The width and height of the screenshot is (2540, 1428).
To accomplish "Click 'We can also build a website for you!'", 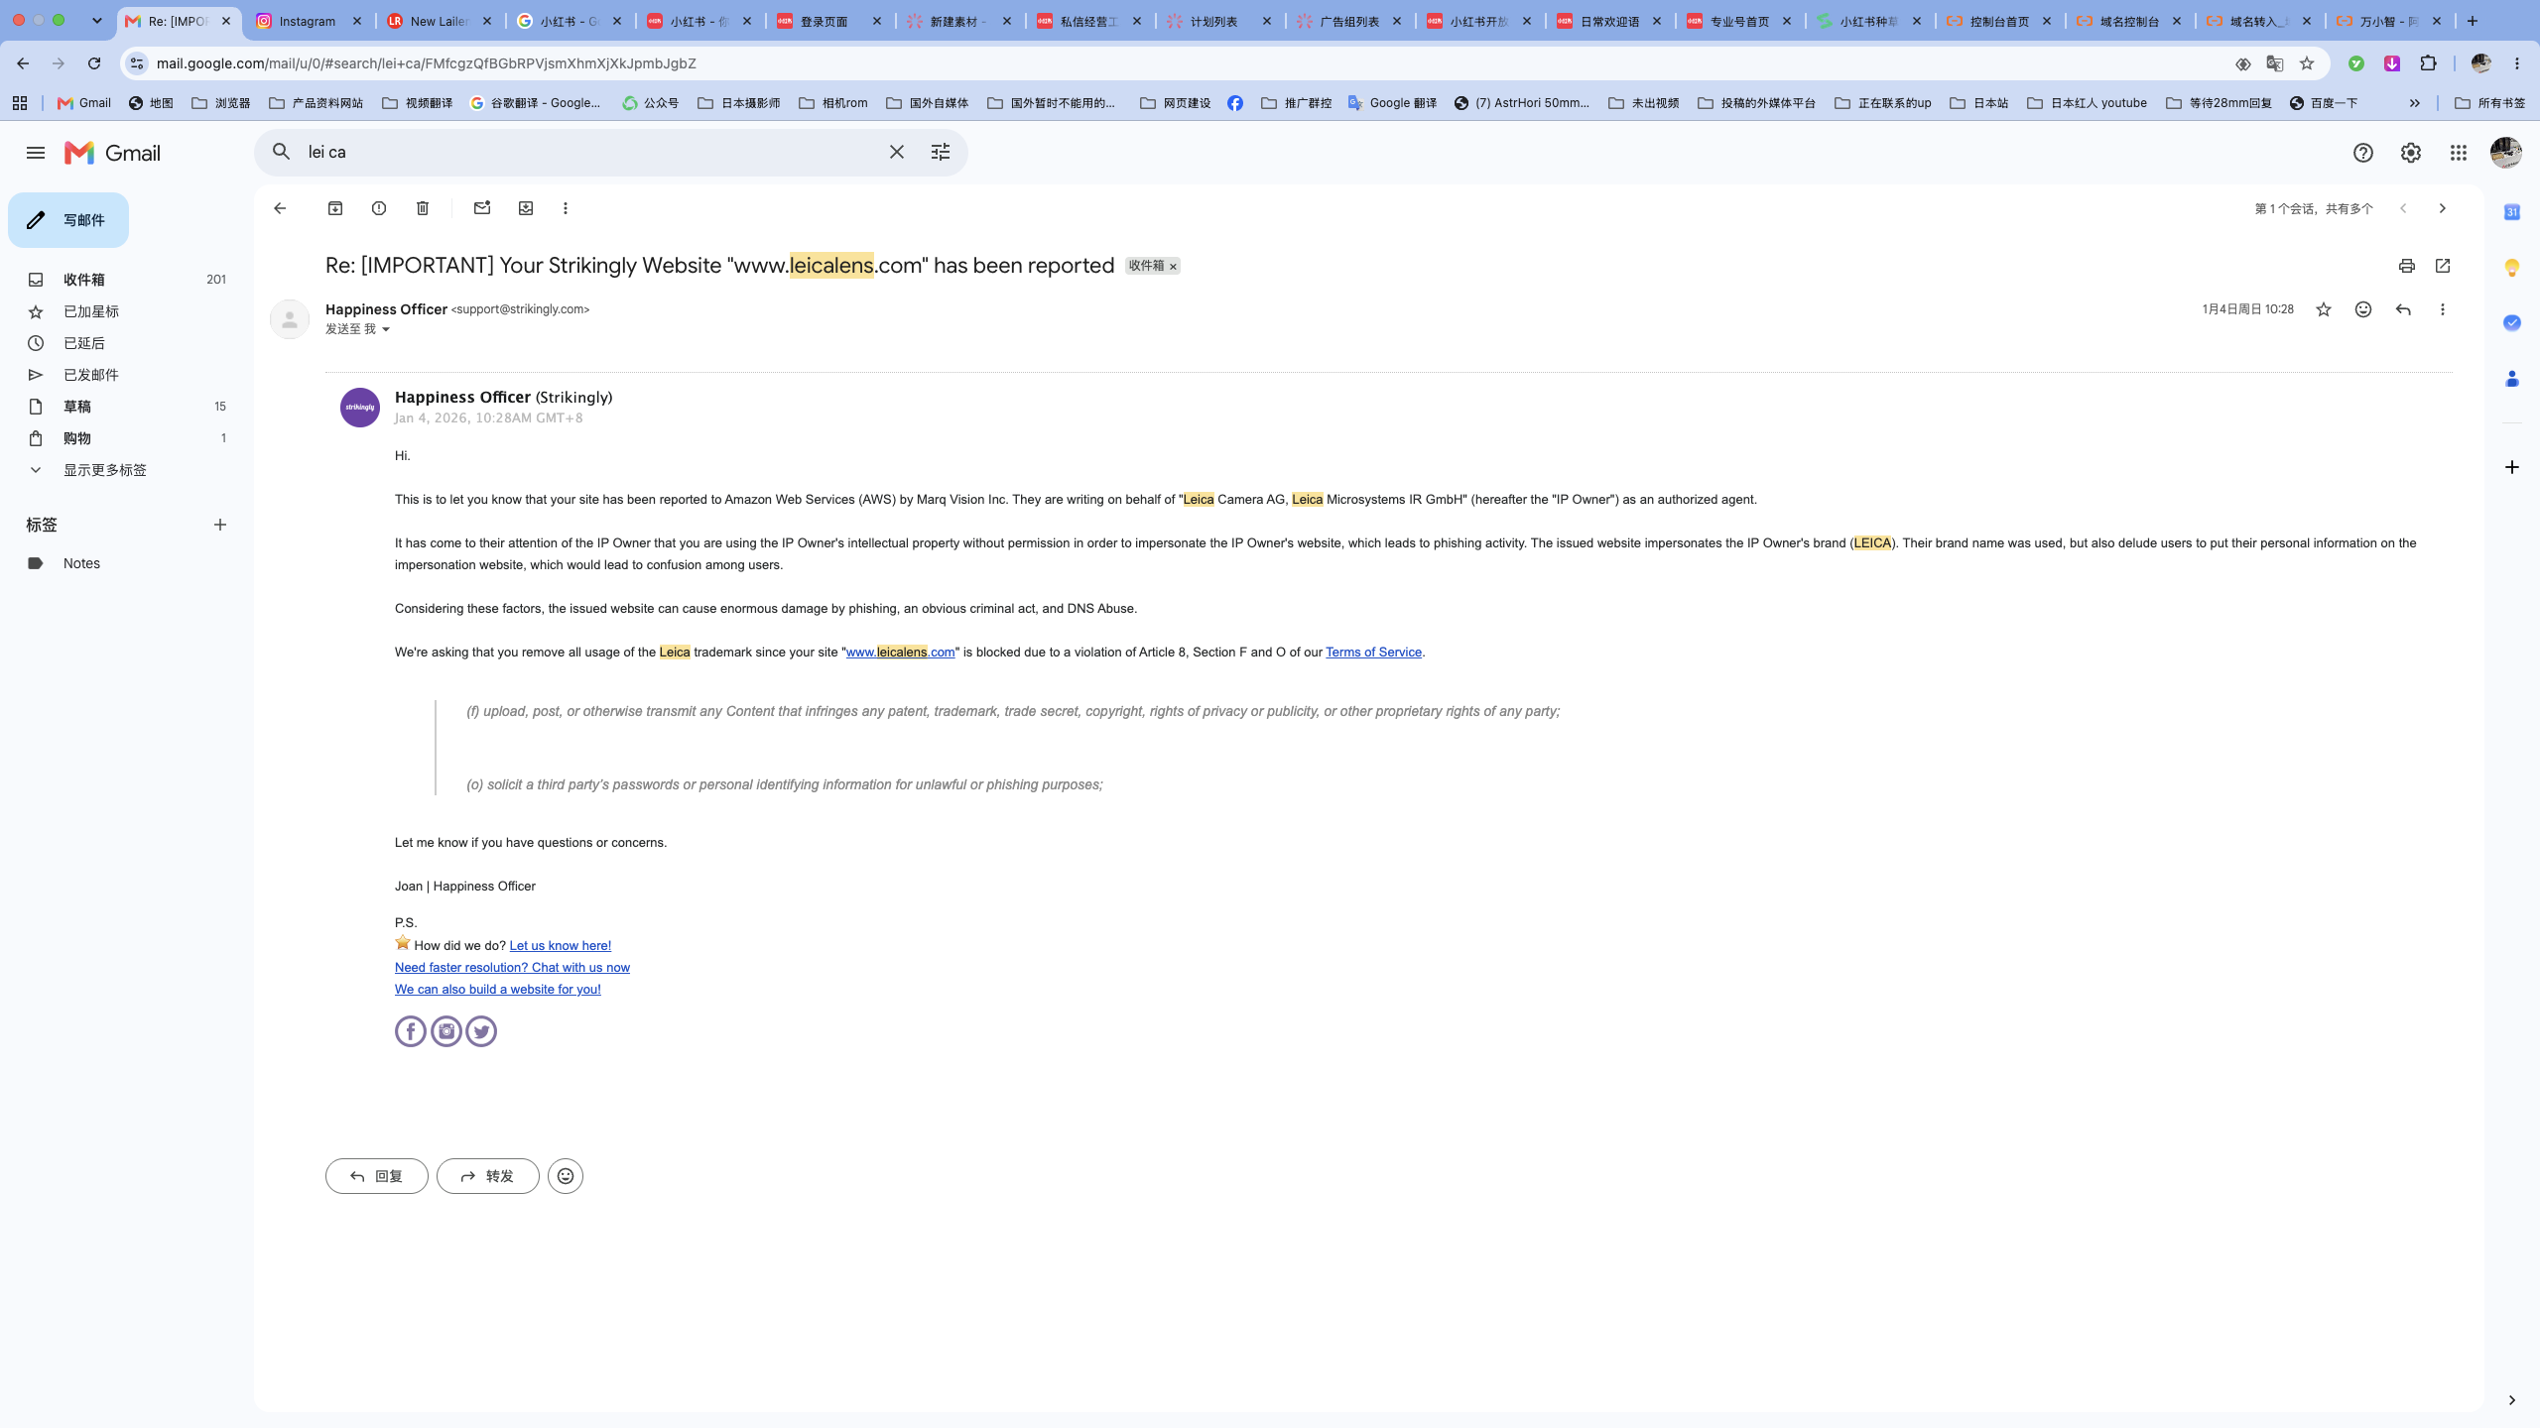I will pyautogui.click(x=497, y=990).
